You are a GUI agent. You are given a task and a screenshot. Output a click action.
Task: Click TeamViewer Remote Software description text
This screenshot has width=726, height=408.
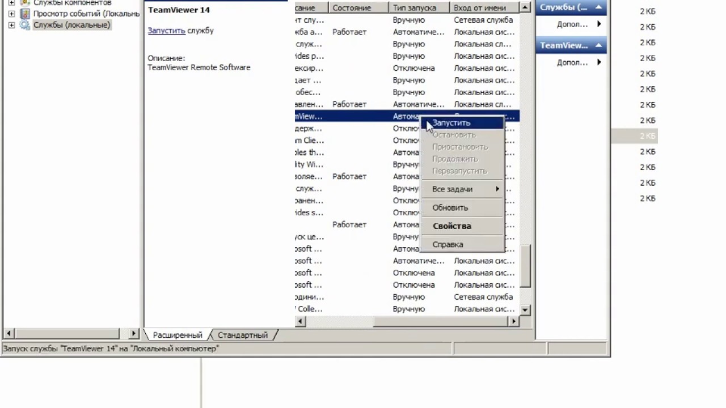point(199,67)
